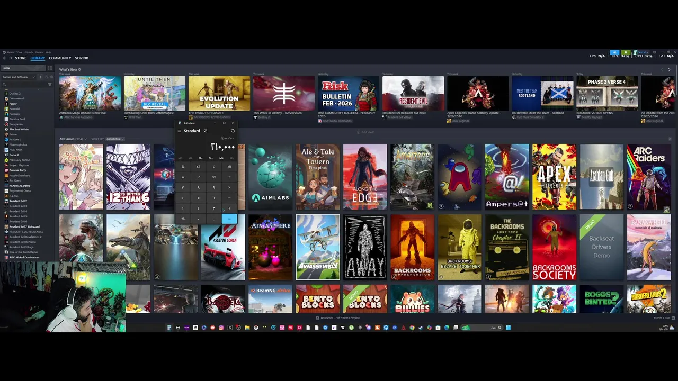The image size is (678, 381).
Task: Collapse the All Games shelf chevron at right
Action: pos(670,139)
